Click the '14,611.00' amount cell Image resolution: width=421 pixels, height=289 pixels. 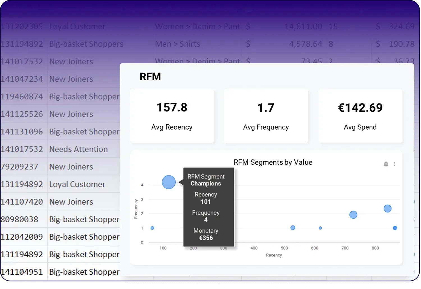pyautogui.click(x=303, y=26)
